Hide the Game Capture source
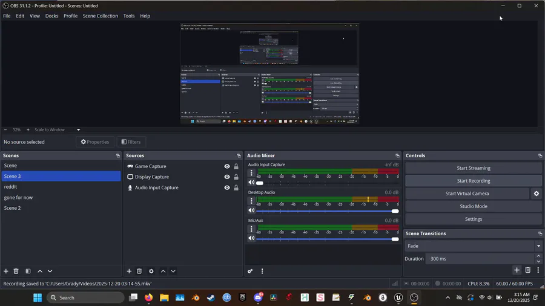 [227, 166]
